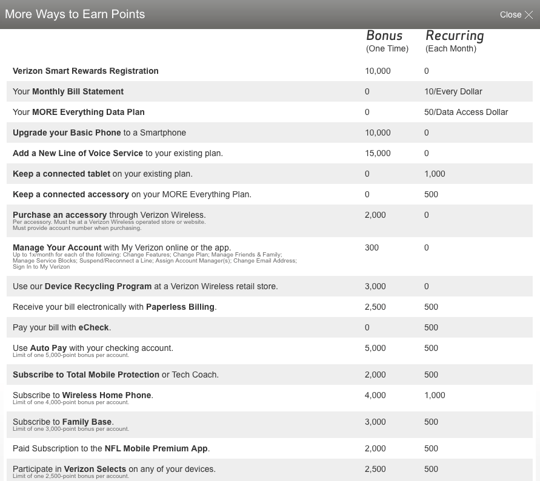Click Your Monthly Bill Statement row text
Viewport: 540px width, 481px height.
coord(68,91)
